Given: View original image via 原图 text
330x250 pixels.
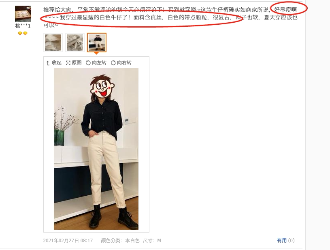Looking at the screenshot, I should coord(77,63).
